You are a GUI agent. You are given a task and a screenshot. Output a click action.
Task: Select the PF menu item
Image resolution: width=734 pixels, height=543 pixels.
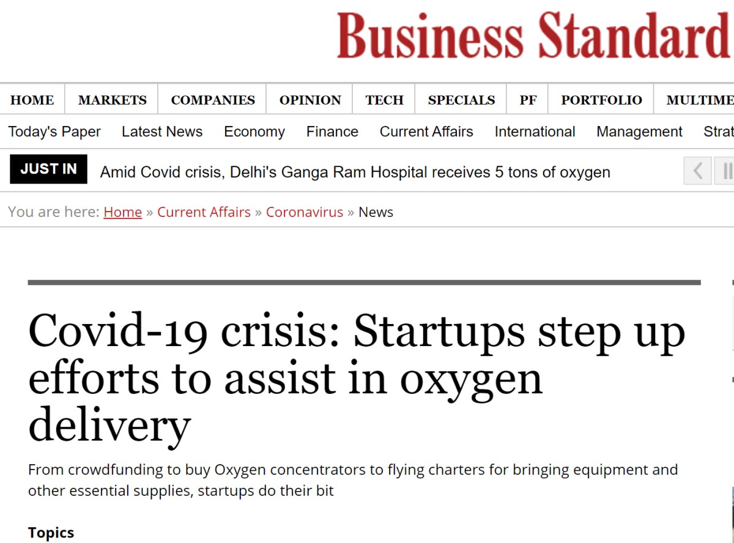528,100
